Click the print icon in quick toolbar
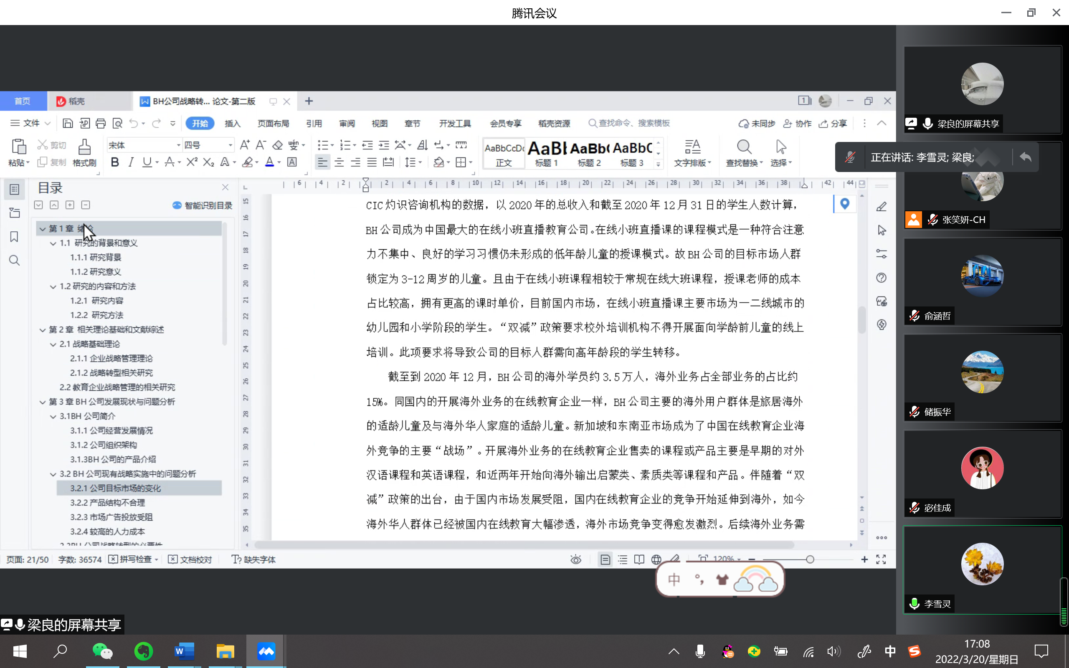This screenshot has height=668, width=1069. coord(100,123)
